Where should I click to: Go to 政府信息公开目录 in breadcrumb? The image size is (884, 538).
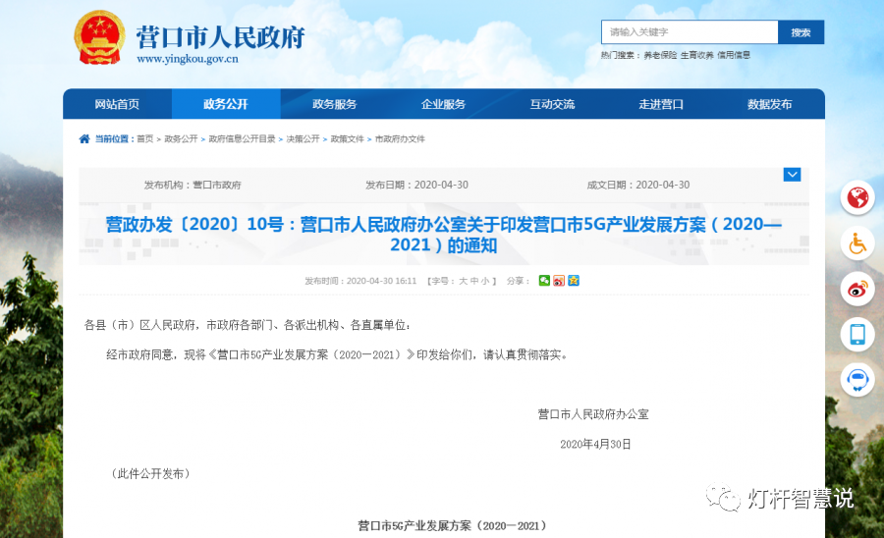coord(242,138)
